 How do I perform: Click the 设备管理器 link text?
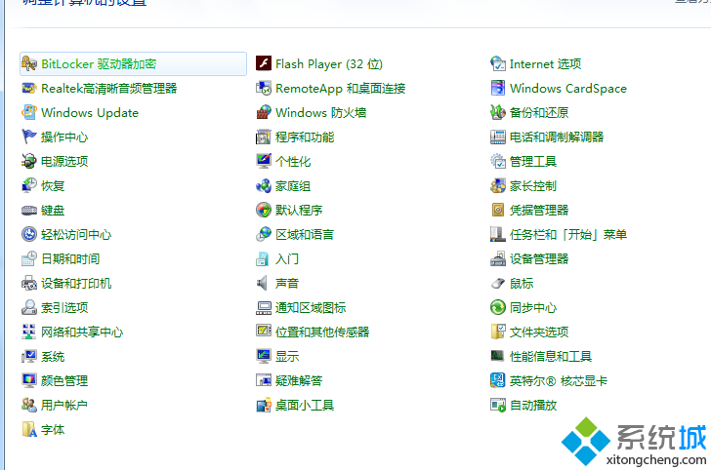coord(539,259)
